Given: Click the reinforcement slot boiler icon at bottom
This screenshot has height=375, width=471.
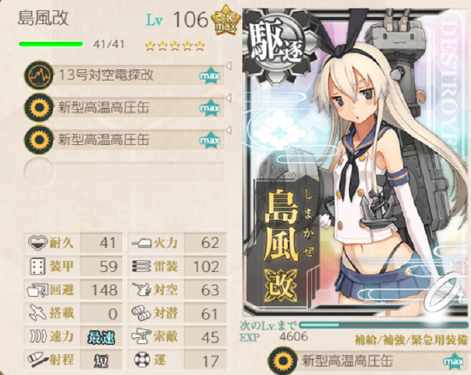Looking at the screenshot, I should click(282, 361).
